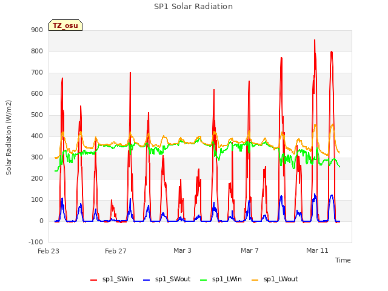The width and height of the screenshot is (388, 291).
Task: Click the chart title SP1 Solar Radiation
Action: [x=193, y=7]
